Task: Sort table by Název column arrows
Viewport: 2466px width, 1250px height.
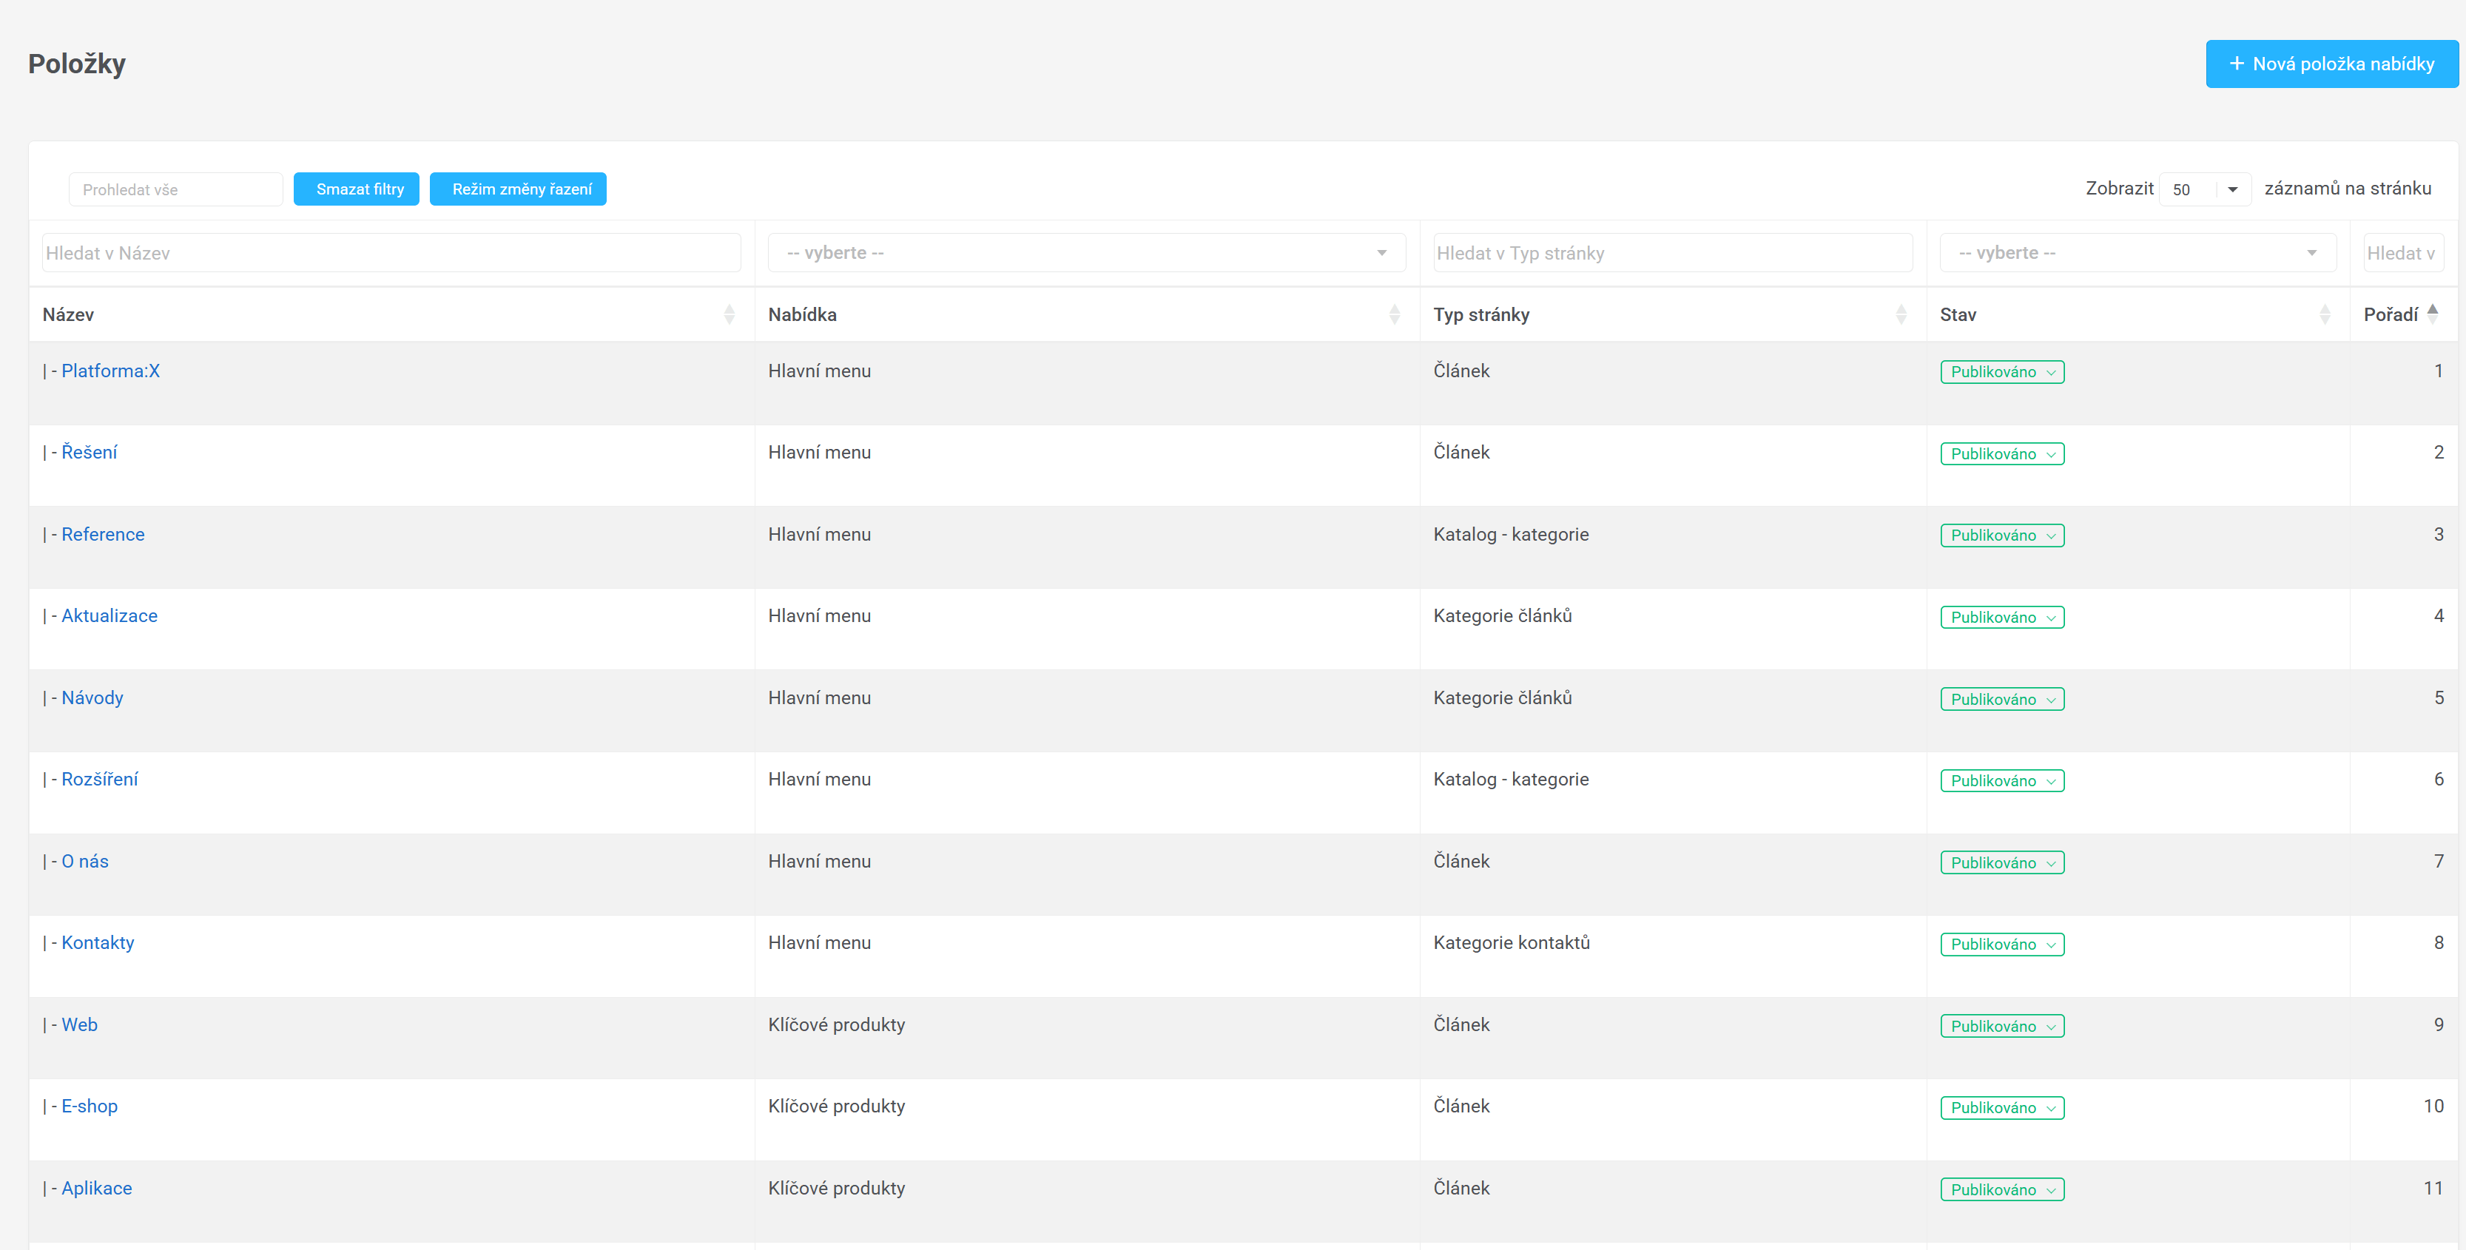Action: coord(729,315)
